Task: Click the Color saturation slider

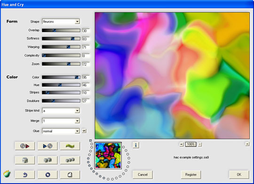Action: (x=61, y=77)
